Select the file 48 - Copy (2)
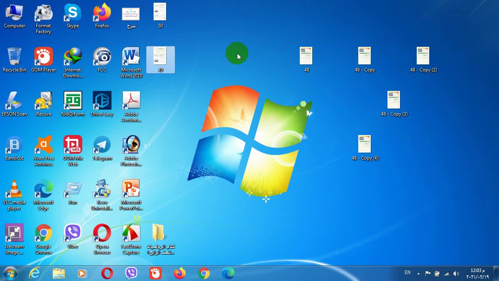 point(423,60)
